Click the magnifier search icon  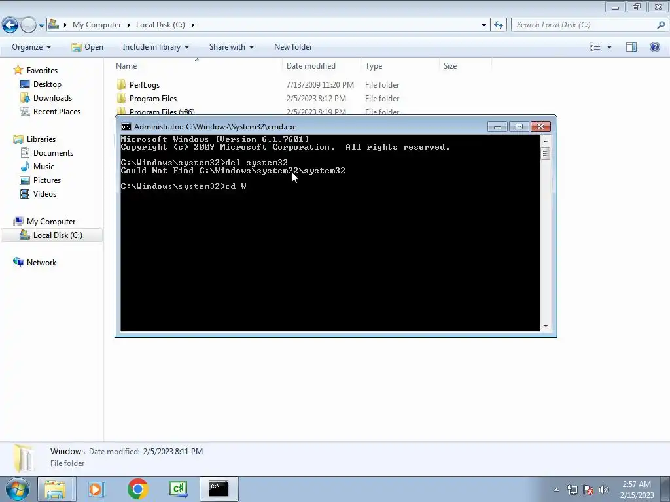click(661, 25)
